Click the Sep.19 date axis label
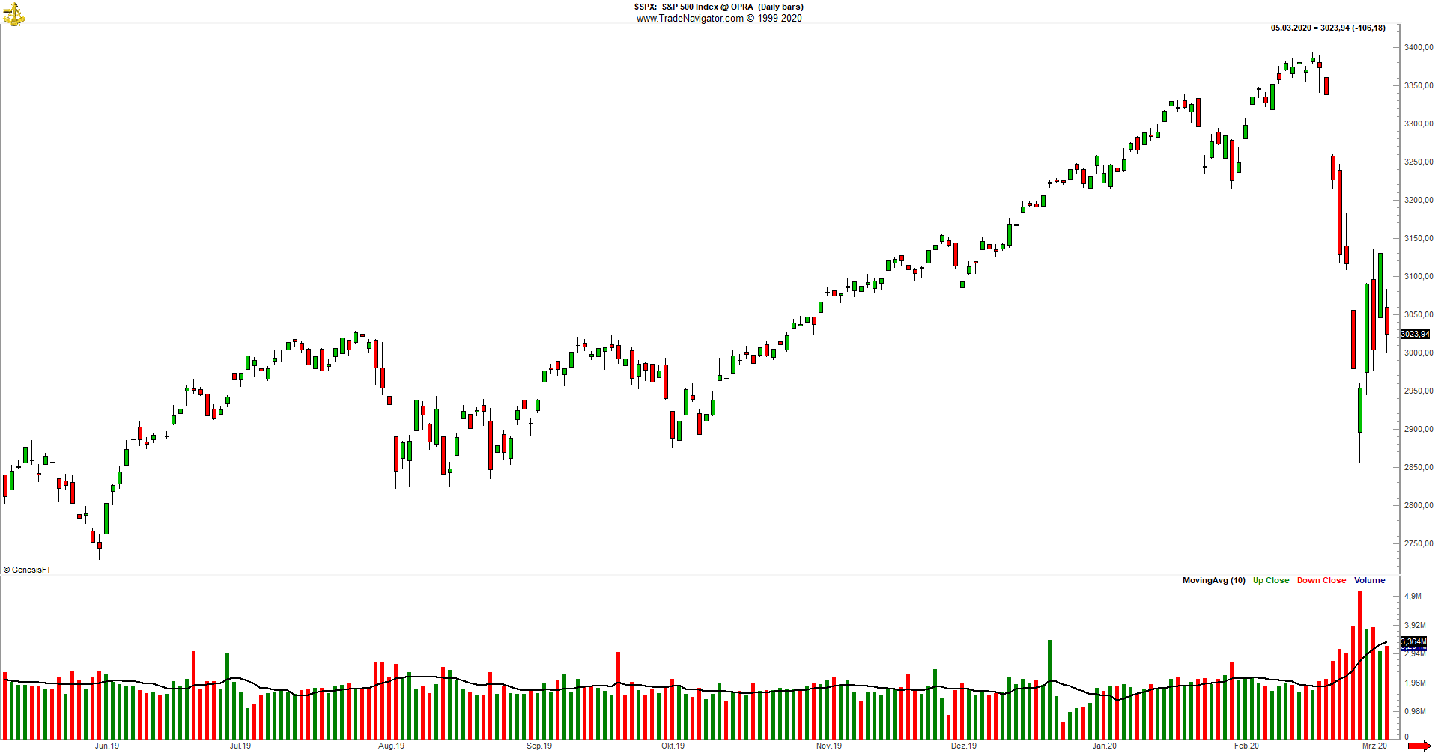Viewport: 1438px width, 753px height. tap(539, 746)
